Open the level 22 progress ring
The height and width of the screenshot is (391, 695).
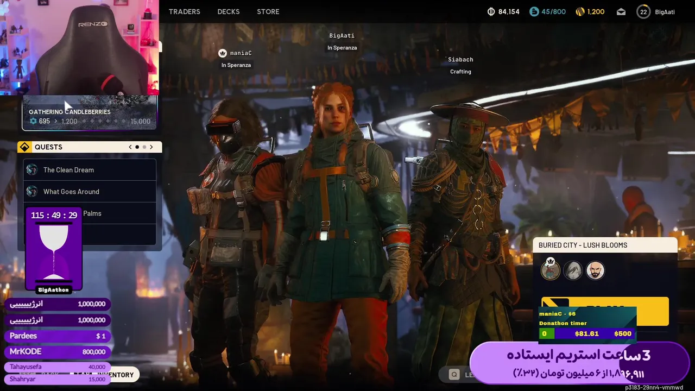643,11
